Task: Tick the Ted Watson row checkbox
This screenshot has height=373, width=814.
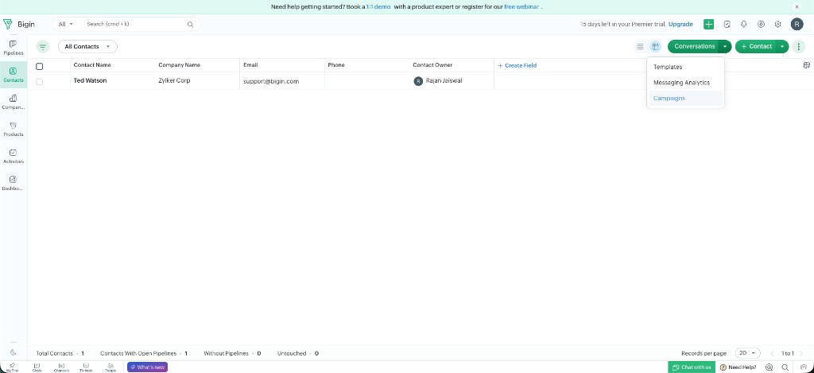Action: tap(40, 82)
